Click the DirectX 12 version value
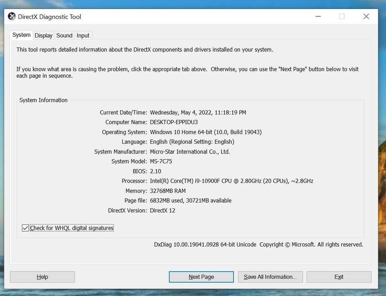 click(162, 211)
